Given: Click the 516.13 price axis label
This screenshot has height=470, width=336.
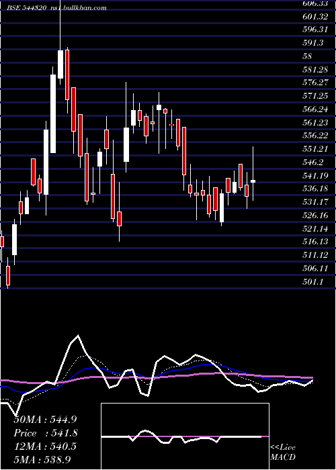Looking at the screenshot, I should (315, 242).
